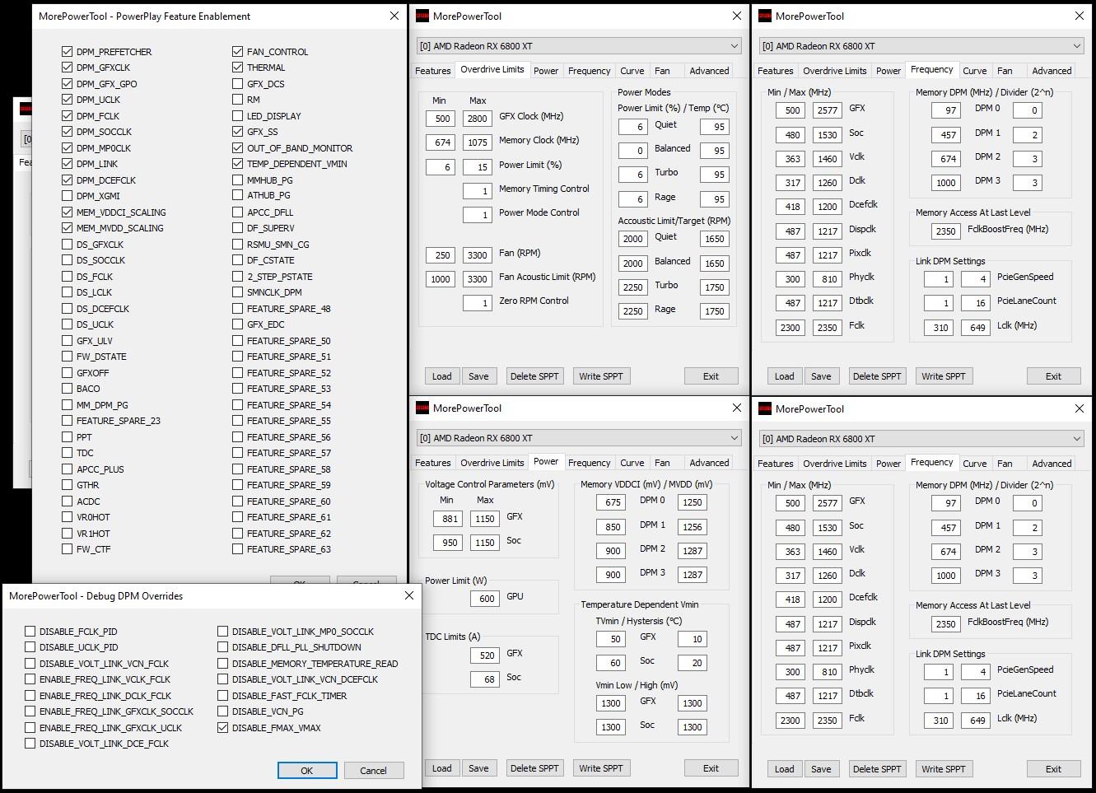Viewport: 1096px width, 793px height.
Task: Switch to Features tab in Overdrive Limits window
Action: pos(433,71)
